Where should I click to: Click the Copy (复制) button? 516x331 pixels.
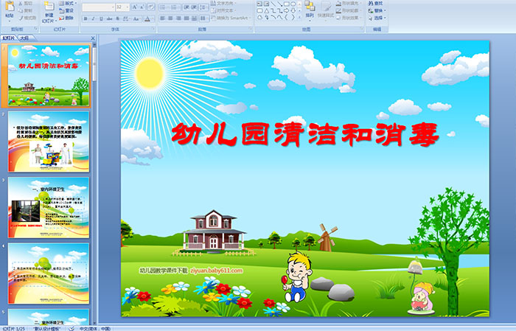click(x=25, y=10)
